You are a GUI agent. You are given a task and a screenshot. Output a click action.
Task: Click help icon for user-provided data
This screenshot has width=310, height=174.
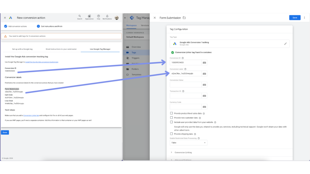coord(215,122)
